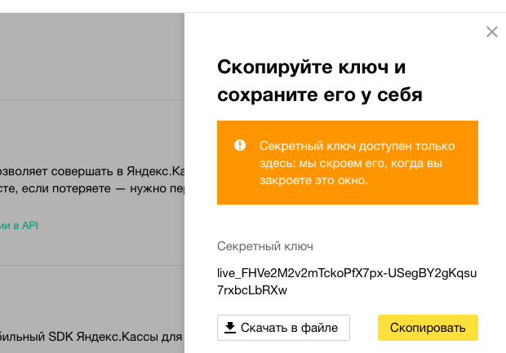Click the exclamation warning icon in orange banner

coord(240,145)
